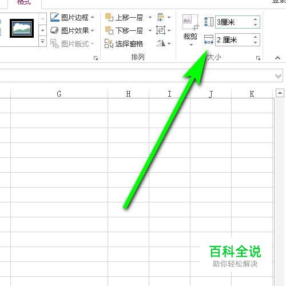Image resolution: width=286 pixels, height=286 pixels.
Task: Select column K header
Action: (252, 94)
